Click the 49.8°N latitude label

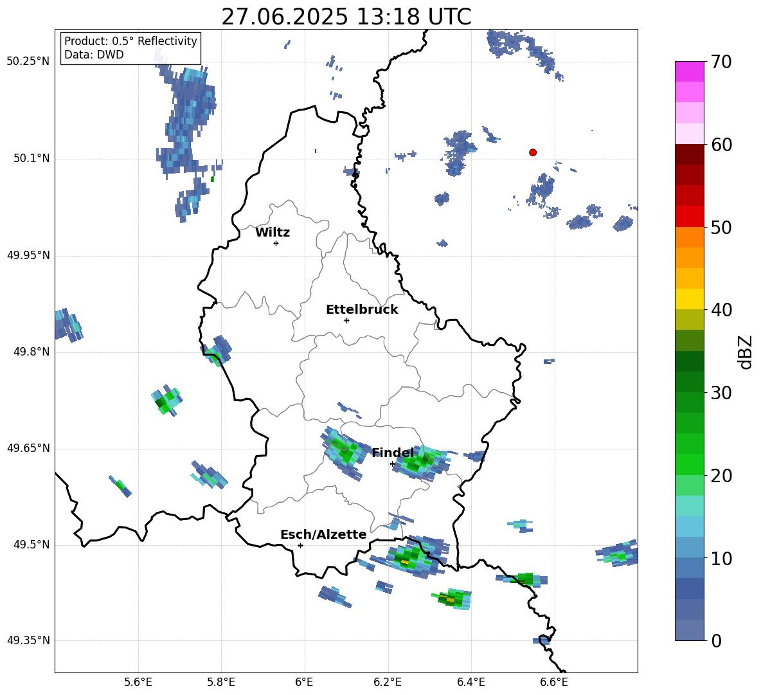[x=31, y=352]
